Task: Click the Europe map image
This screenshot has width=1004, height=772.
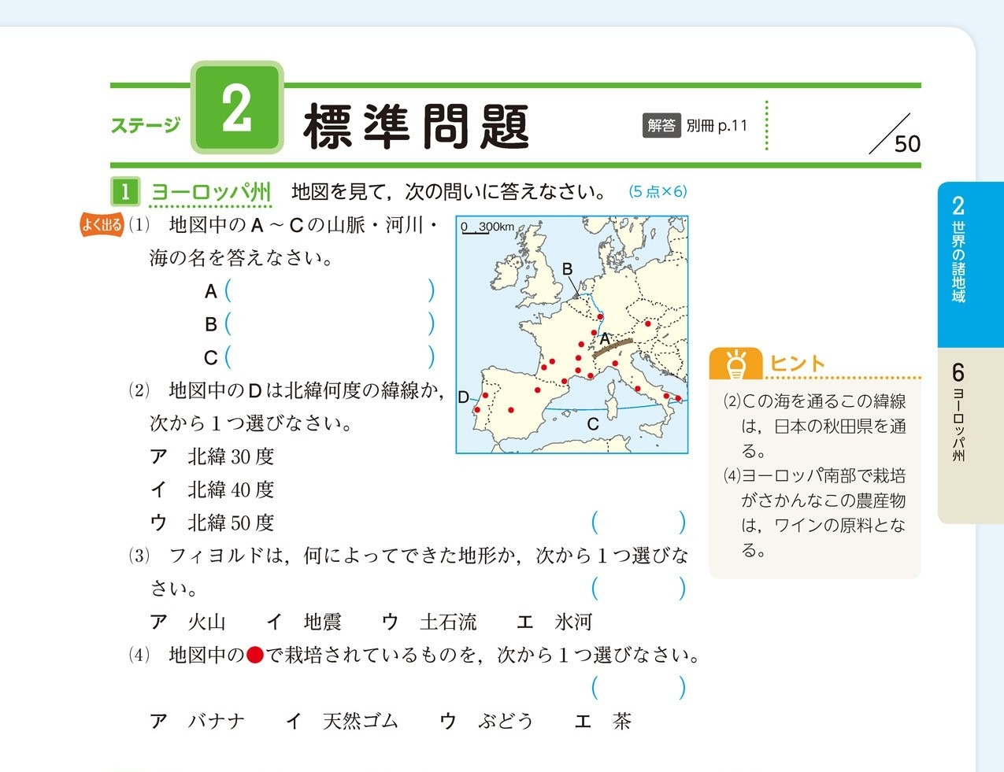Action: 572,334
